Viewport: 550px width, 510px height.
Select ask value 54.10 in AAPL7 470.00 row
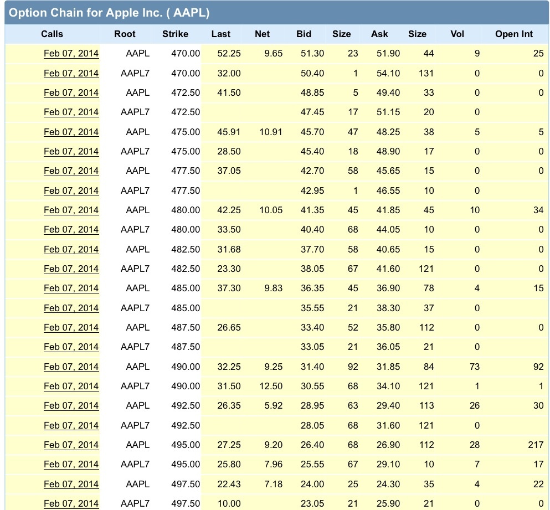click(x=388, y=73)
